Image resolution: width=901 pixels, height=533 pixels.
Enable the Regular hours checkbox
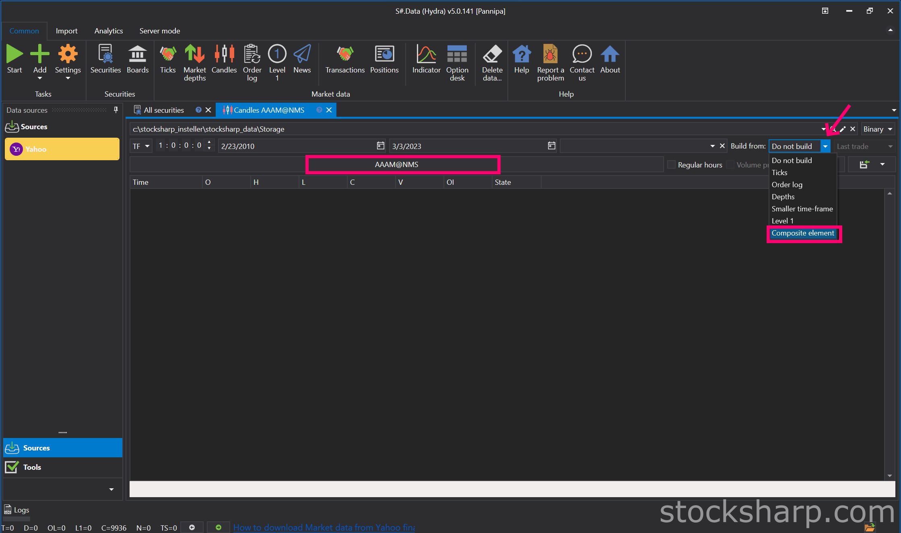click(671, 165)
